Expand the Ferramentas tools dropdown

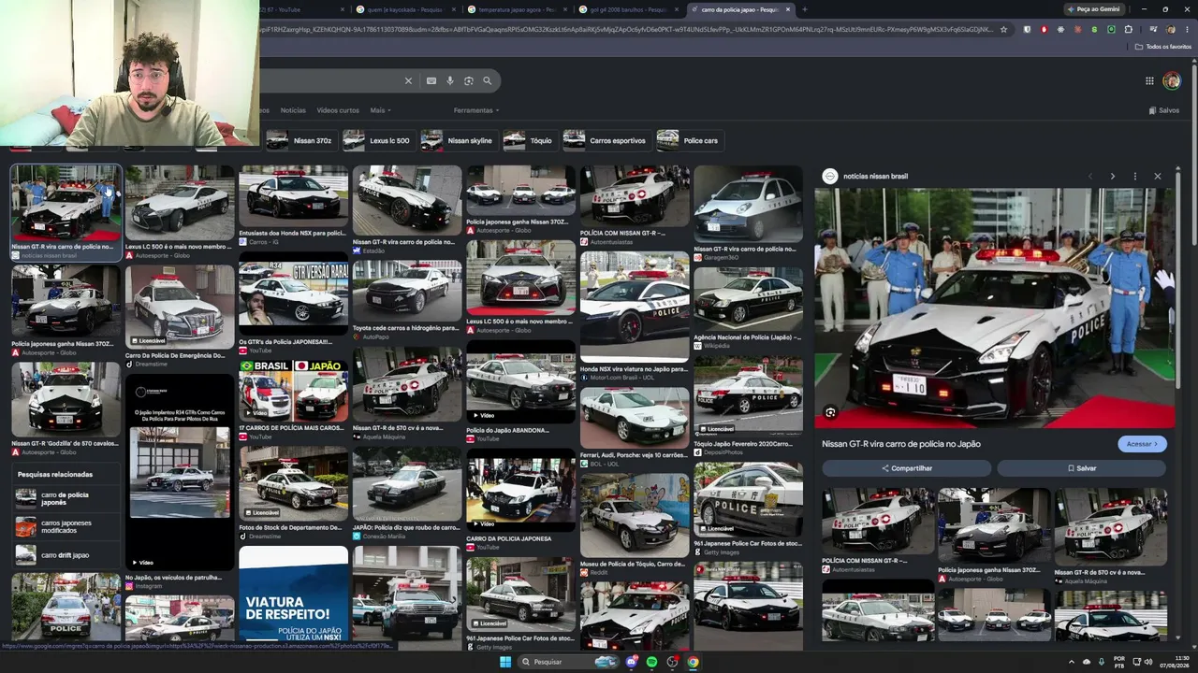pos(476,110)
